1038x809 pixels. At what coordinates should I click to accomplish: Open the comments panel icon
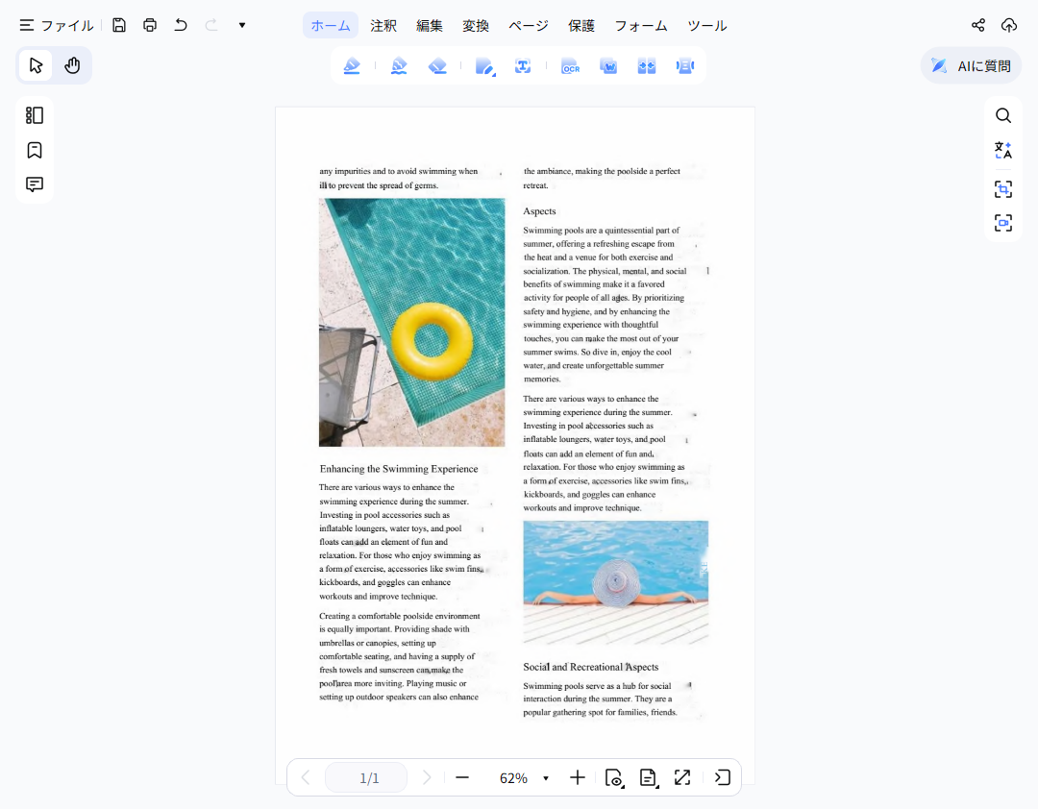[x=35, y=184]
